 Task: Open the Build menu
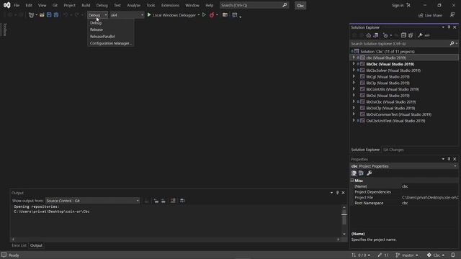pos(86,5)
